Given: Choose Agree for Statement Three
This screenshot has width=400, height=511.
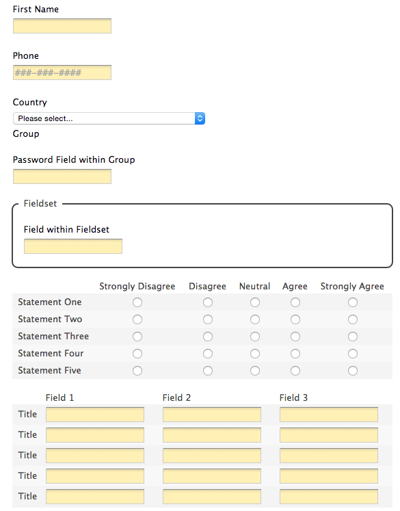Looking at the screenshot, I should 295,337.
